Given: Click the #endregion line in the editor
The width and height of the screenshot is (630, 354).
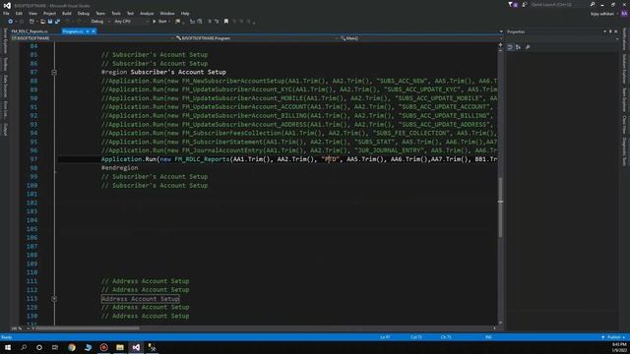Looking at the screenshot, I should click(120, 168).
